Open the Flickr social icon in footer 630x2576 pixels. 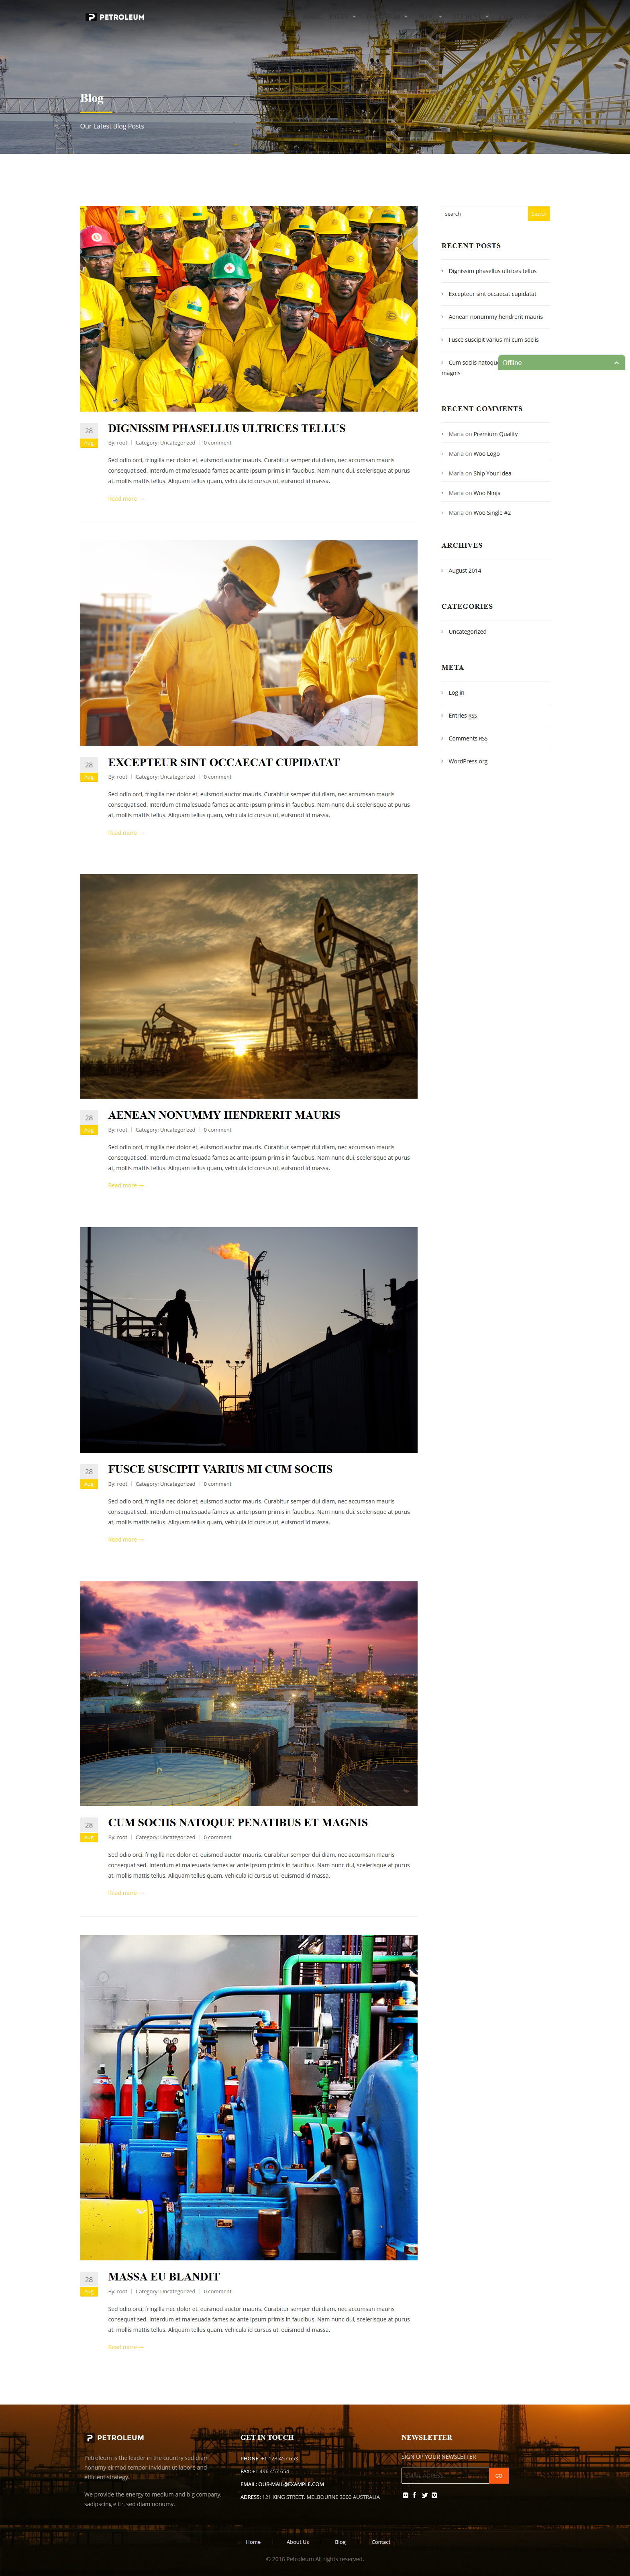pyautogui.click(x=405, y=2495)
